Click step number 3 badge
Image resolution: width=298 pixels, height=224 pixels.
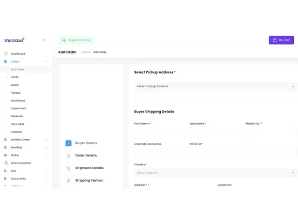pos(69,168)
